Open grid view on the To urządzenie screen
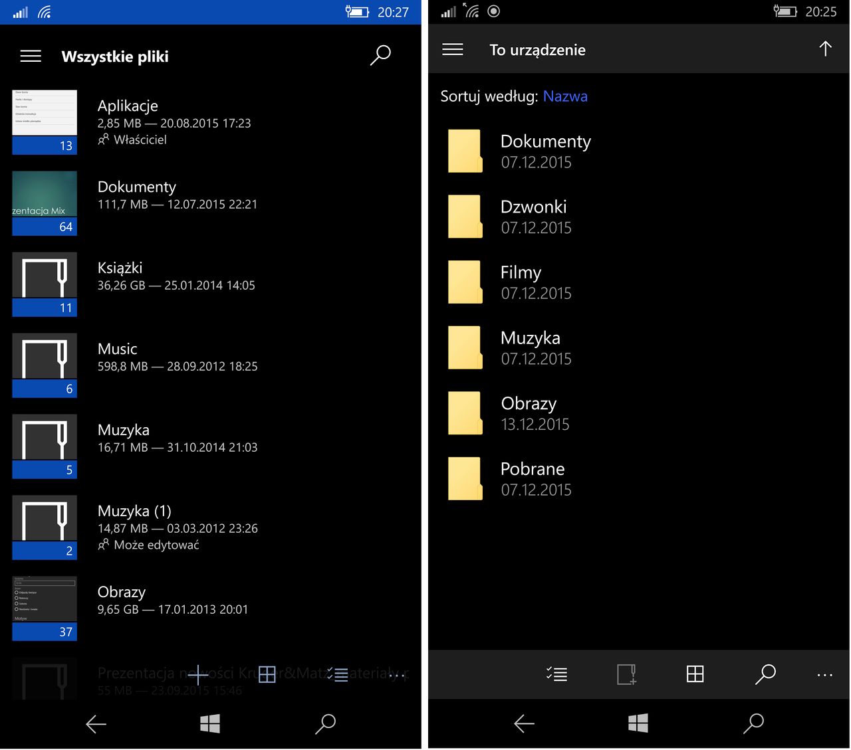851x750 pixels. tap(695, 674)
